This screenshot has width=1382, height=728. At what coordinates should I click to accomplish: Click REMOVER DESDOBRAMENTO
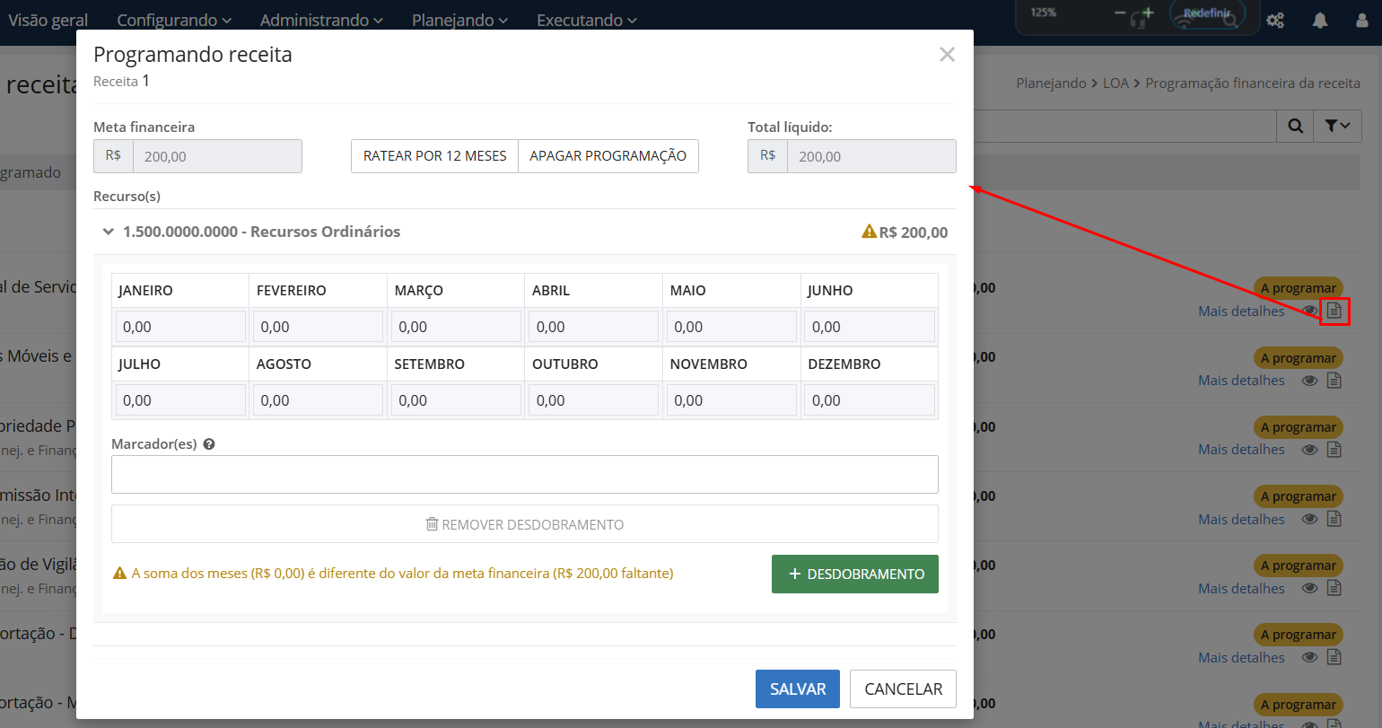click(525, 524)
